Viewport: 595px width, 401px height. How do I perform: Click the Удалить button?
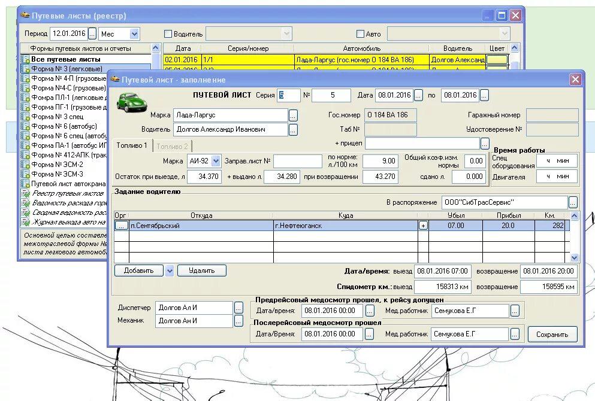tap(202, 271)
